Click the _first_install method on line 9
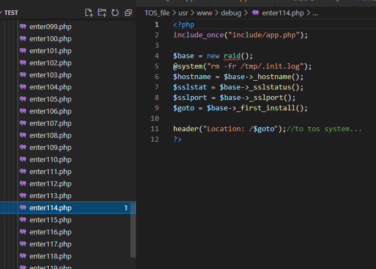The height and width of the screenshot is (269, 376). [x=266, y=108]
